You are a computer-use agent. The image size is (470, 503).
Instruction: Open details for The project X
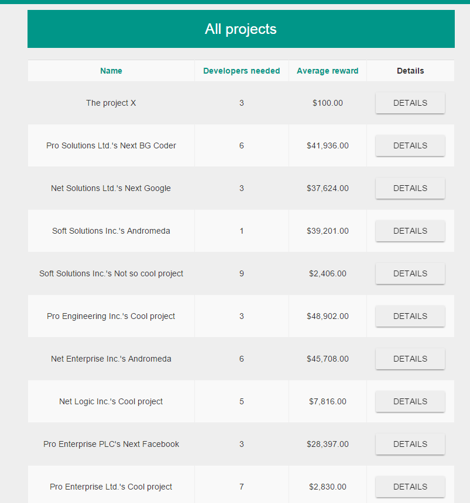(410, 103)
